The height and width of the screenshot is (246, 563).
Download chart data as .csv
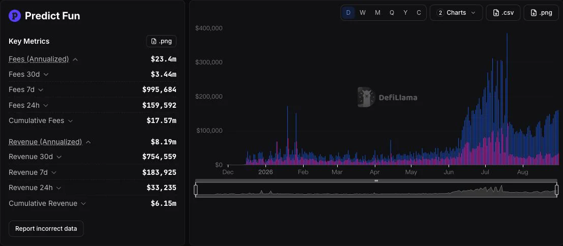(x=503, y=13)
